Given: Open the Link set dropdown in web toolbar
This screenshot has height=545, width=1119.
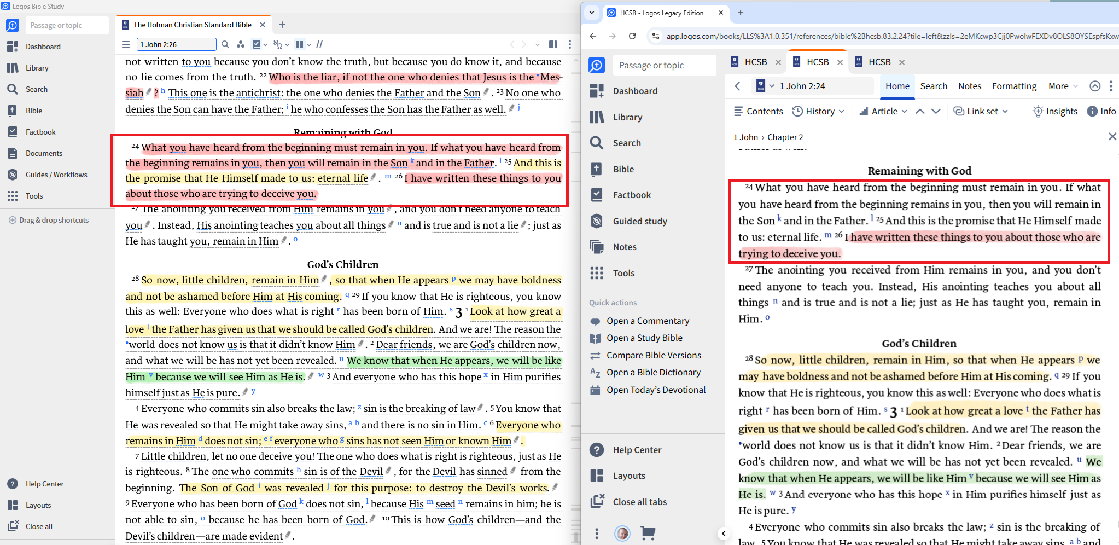Looking at the screenshot, I should pyautogui.click(x=981, y=111).
